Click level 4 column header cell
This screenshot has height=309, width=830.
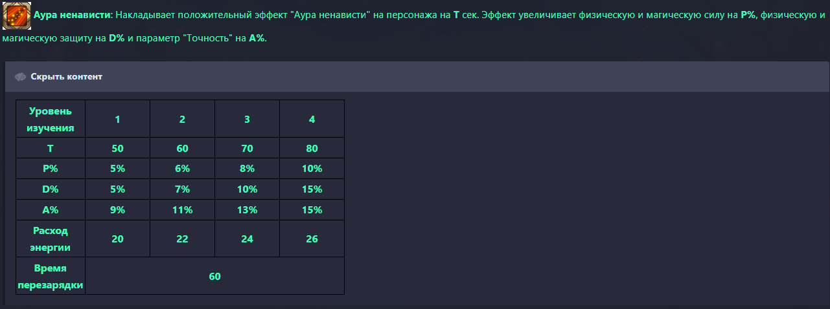click(312, 120)
